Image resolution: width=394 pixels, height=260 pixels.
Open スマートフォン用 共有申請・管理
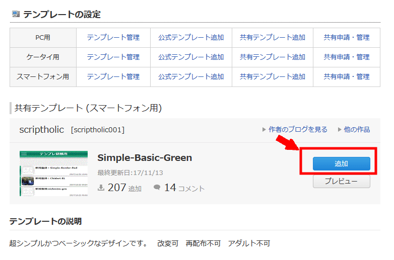pos(347,77)
